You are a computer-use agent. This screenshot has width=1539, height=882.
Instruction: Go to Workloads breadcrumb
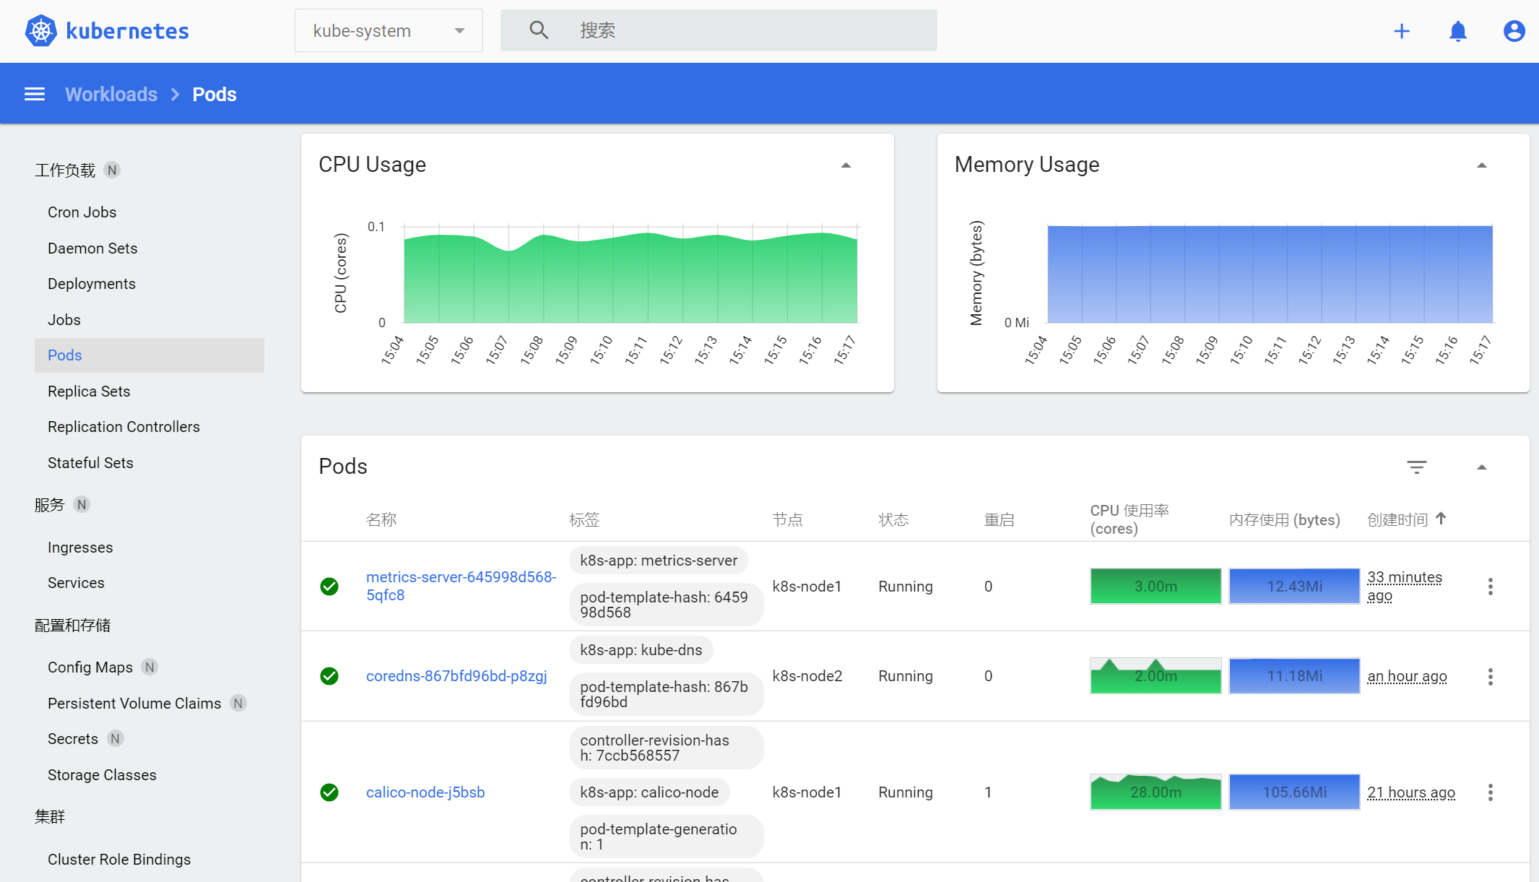[111, 95]
